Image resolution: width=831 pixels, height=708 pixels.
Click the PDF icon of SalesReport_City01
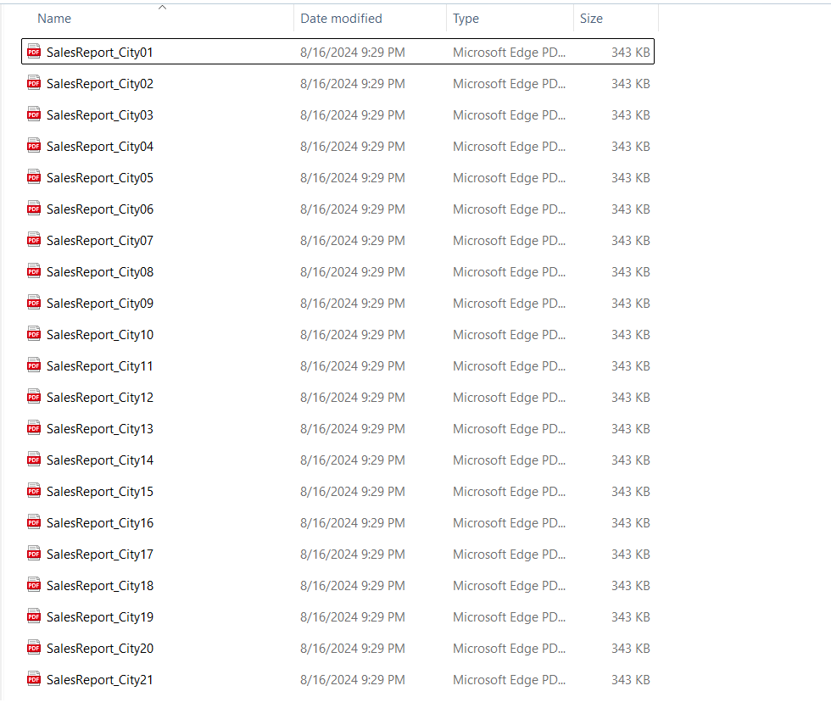[x=34, y=52]
